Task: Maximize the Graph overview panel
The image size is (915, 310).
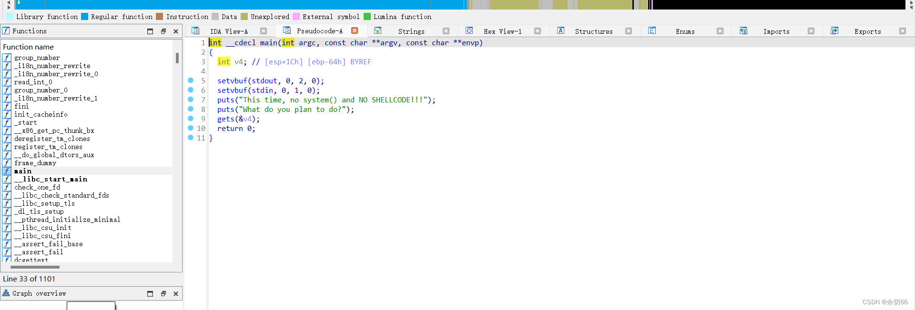Action: [150, 294]
